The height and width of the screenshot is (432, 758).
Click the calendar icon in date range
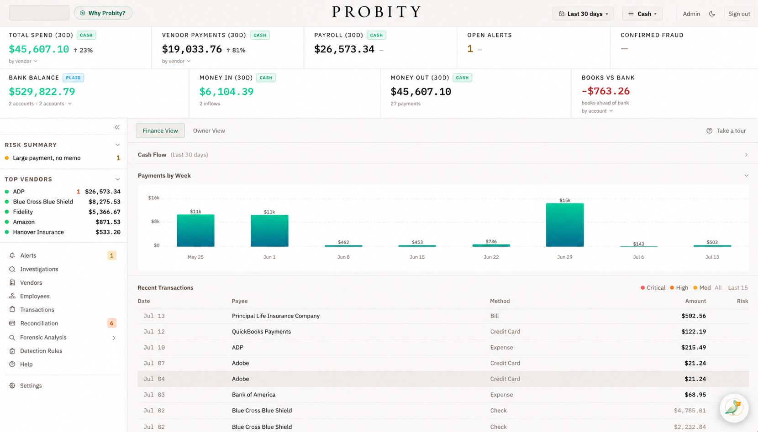(562, 14)
